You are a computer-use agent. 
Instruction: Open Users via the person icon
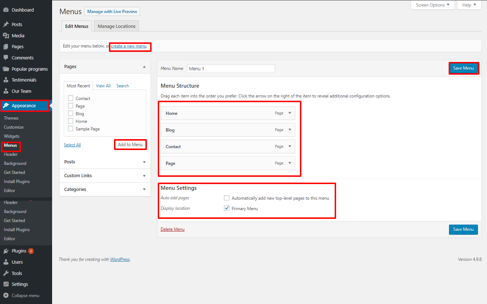(6, 262)
